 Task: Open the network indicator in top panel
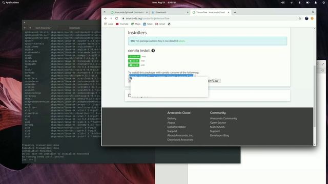point(292,3)
